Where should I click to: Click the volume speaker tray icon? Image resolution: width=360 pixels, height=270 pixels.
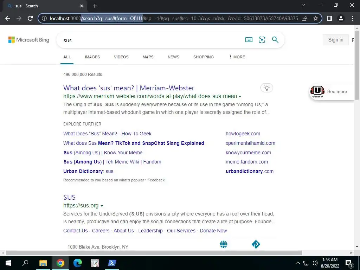tap(315, 263)
